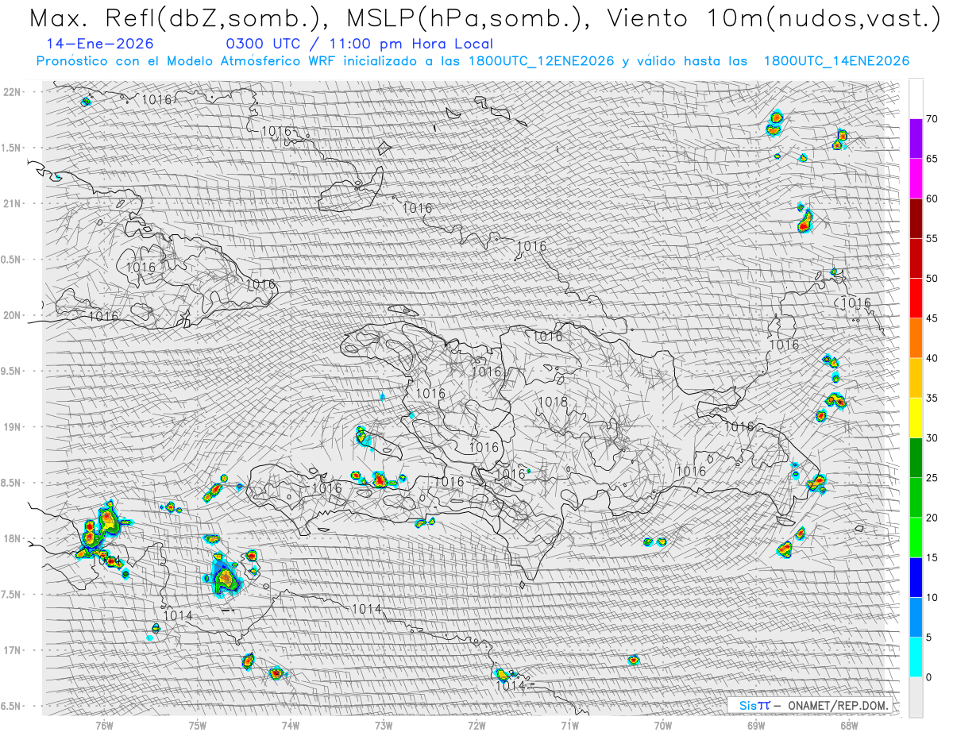
Task: Click the '72W' longitude label
Action: point(476,725)
